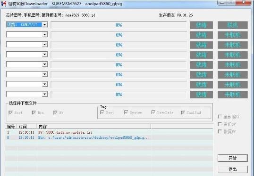Enable the 全部擦除 checkbox
This screenshot has width=254, height=176.
click(x=220, y=117)
